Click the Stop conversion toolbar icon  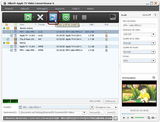point(84,17)
